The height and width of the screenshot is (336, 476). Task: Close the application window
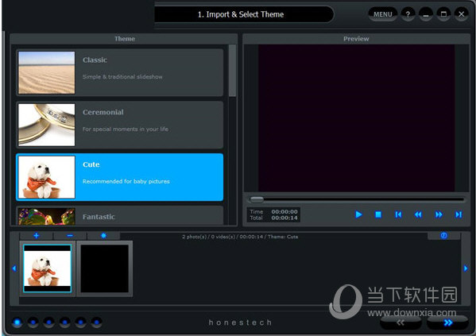[462, 14]
